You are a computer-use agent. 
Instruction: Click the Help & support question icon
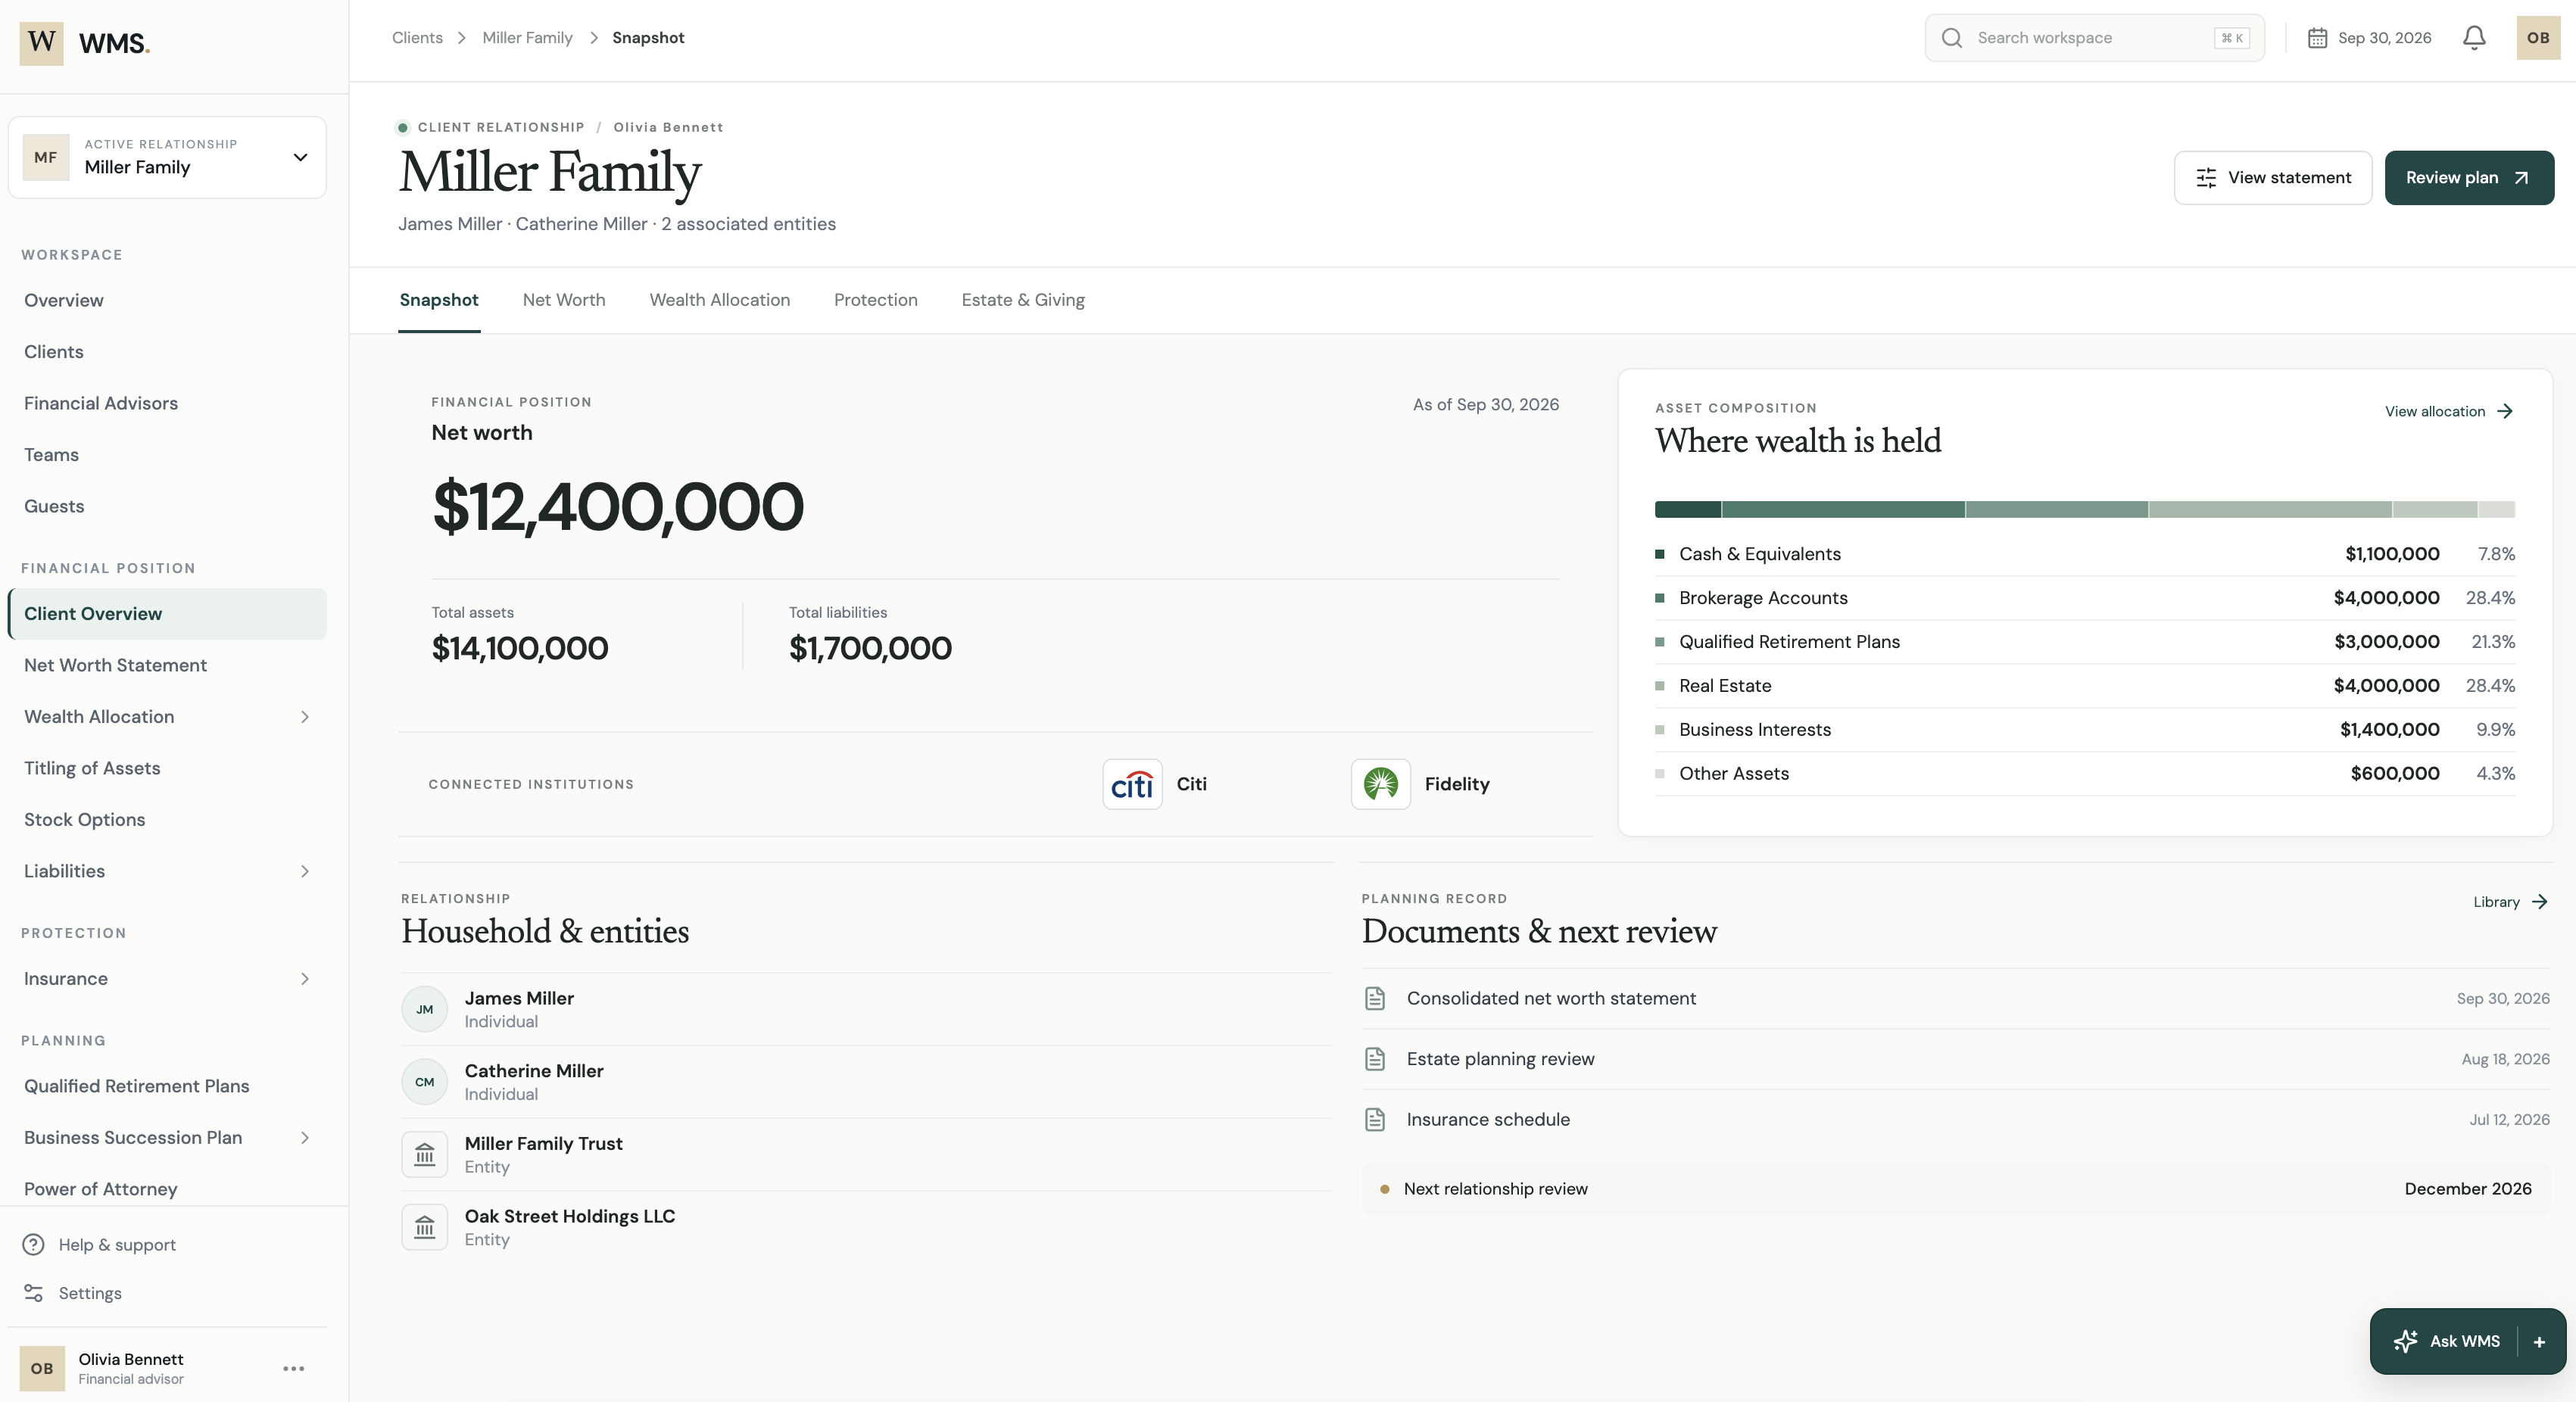(33, 1244)
